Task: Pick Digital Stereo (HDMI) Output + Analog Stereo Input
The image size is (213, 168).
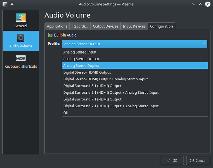Action: 135,79
